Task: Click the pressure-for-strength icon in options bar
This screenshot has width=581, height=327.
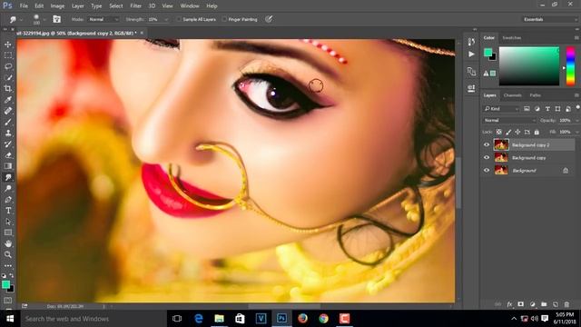Action: 269,19
